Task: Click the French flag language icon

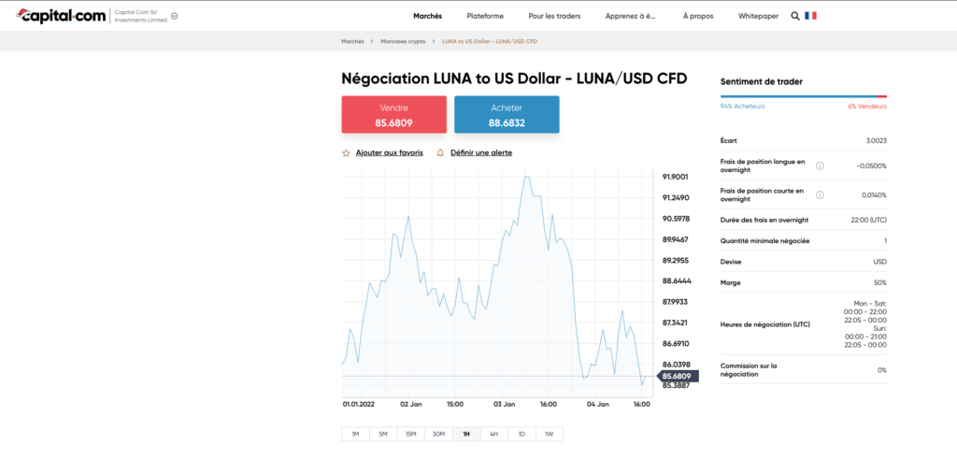Action: pos(810,17)
